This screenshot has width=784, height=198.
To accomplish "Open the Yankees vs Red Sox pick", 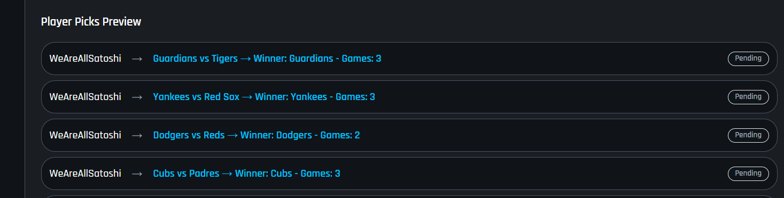I will coord(264,97).
